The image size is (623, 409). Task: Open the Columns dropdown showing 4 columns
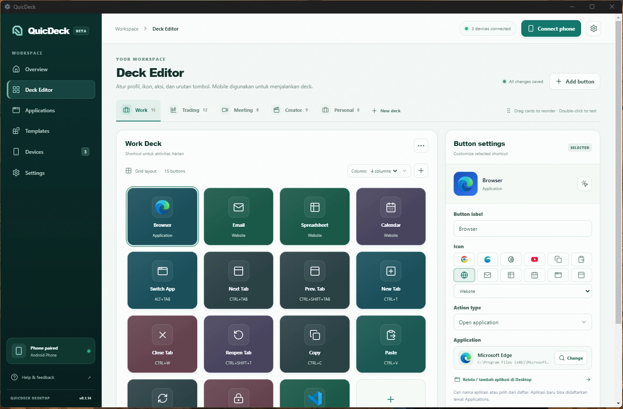379,171
